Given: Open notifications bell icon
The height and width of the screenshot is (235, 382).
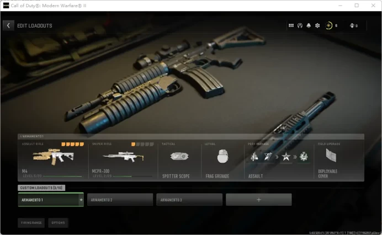Looking at the screenshot, I should coord(309,25).
